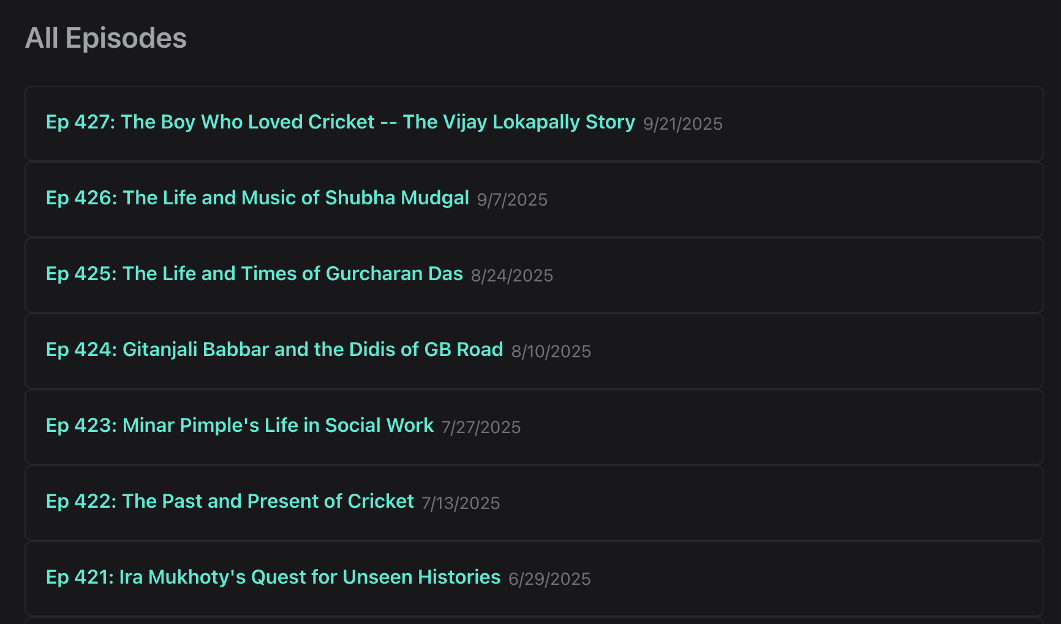
Task: Open Ep 421 Ira Mukhoty episode link
Action: point(273,578)
